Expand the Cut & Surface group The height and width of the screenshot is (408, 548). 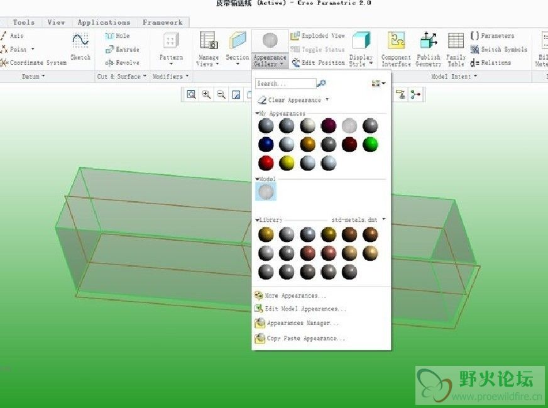tap(122, 76)
